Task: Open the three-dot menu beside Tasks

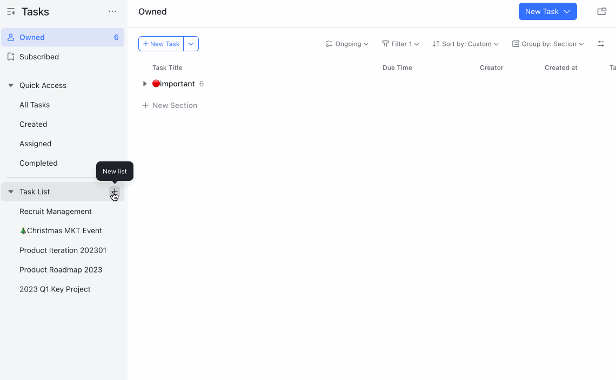Action: tap(112, 11)
